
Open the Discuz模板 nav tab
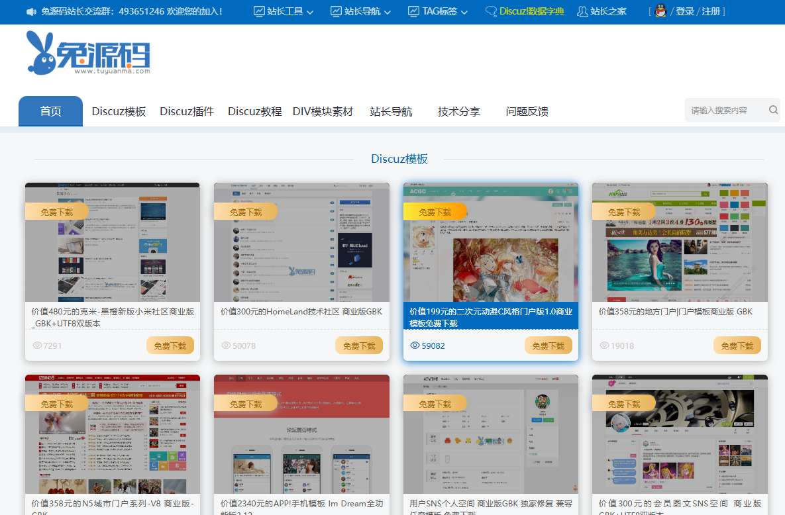click(119, 111)
